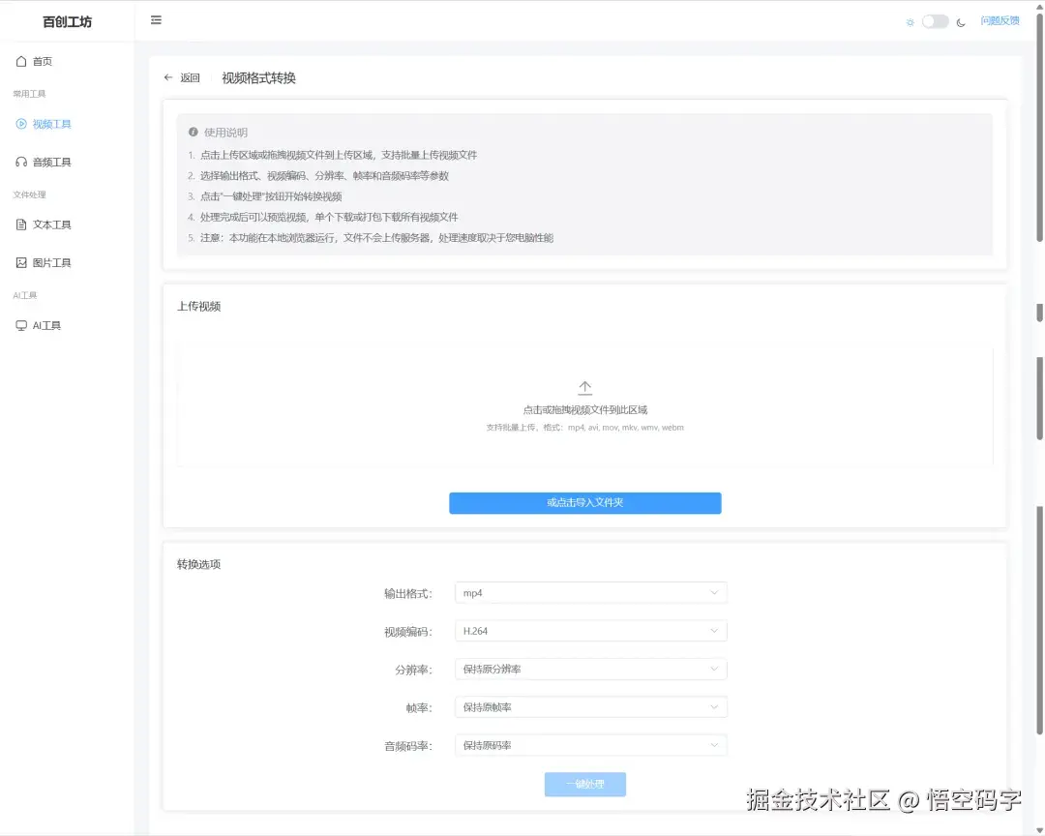Select the 图片工具 image icon

coord(23,262)
